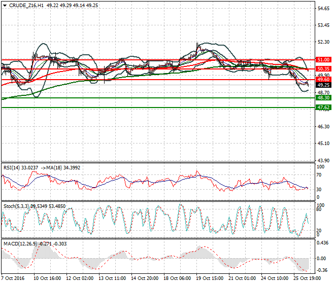Select the RSI 70 level axis value
The height and width of the screenshot is (284, 335).
319,175
